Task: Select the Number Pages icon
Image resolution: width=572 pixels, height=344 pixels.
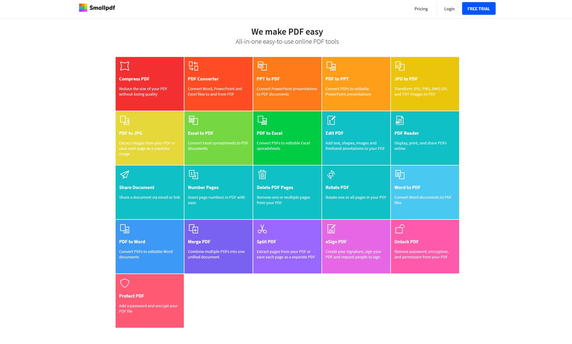Action: pyautogui.click(x=193, y=175)
